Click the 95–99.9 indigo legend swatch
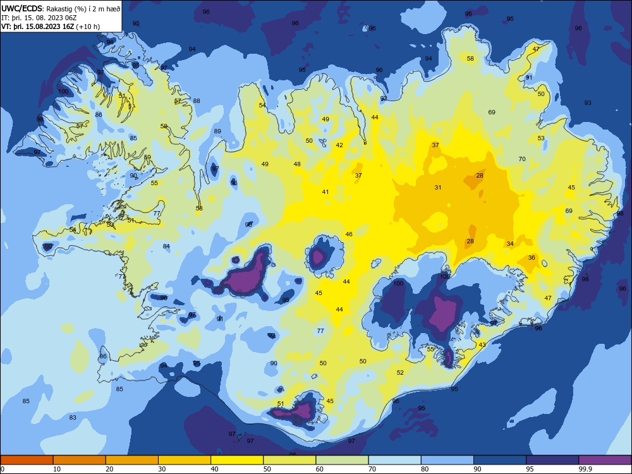Image resolution: width=632 pixels, height=474 pixels. pyautogui.click(x=552, y=460)
